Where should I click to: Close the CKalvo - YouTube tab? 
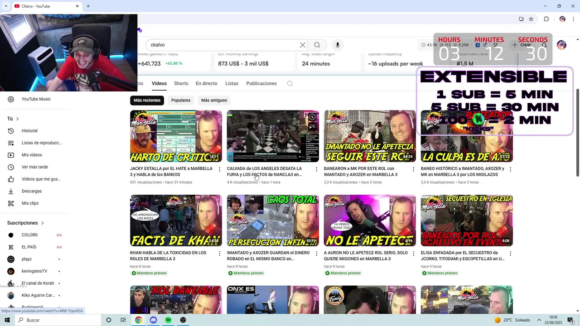pos(77,6)
